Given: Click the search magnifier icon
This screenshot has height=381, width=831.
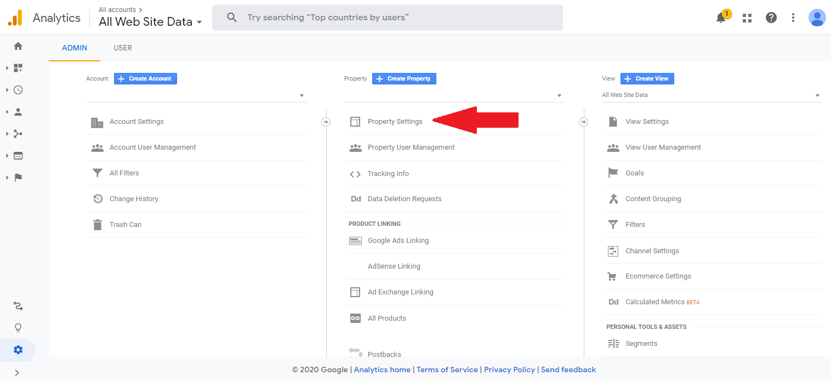Looking at the screenshot, I should tap(232, 18).
